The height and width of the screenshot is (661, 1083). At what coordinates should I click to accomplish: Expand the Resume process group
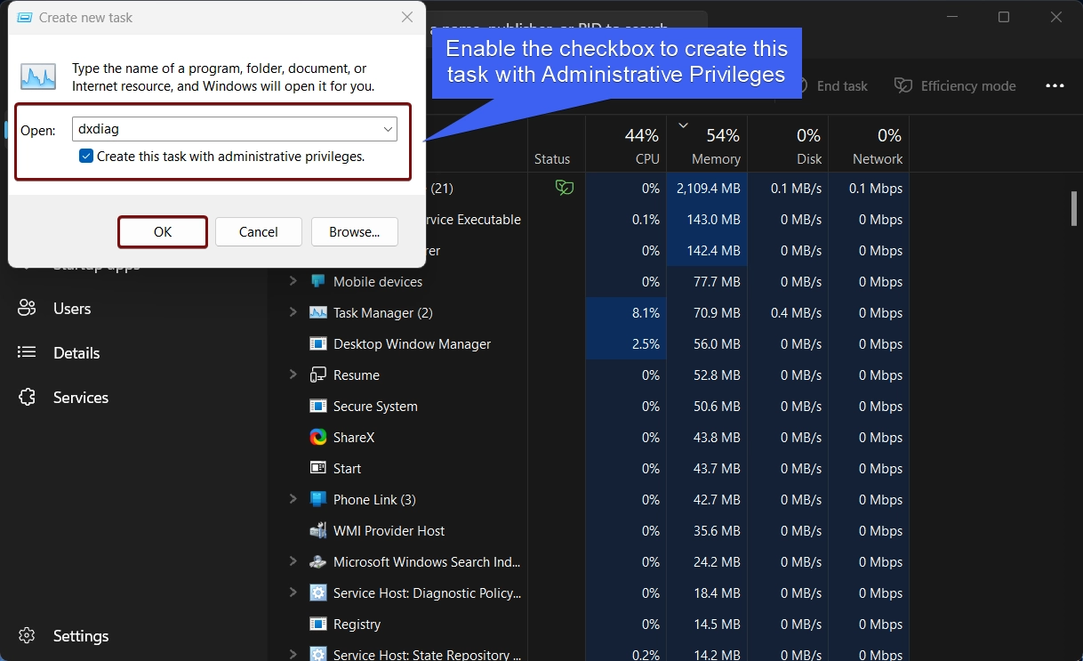click(293, 375)
